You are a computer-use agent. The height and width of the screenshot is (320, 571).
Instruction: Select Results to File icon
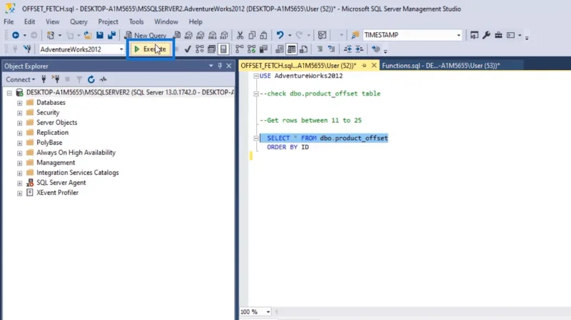tap(303, 49)
